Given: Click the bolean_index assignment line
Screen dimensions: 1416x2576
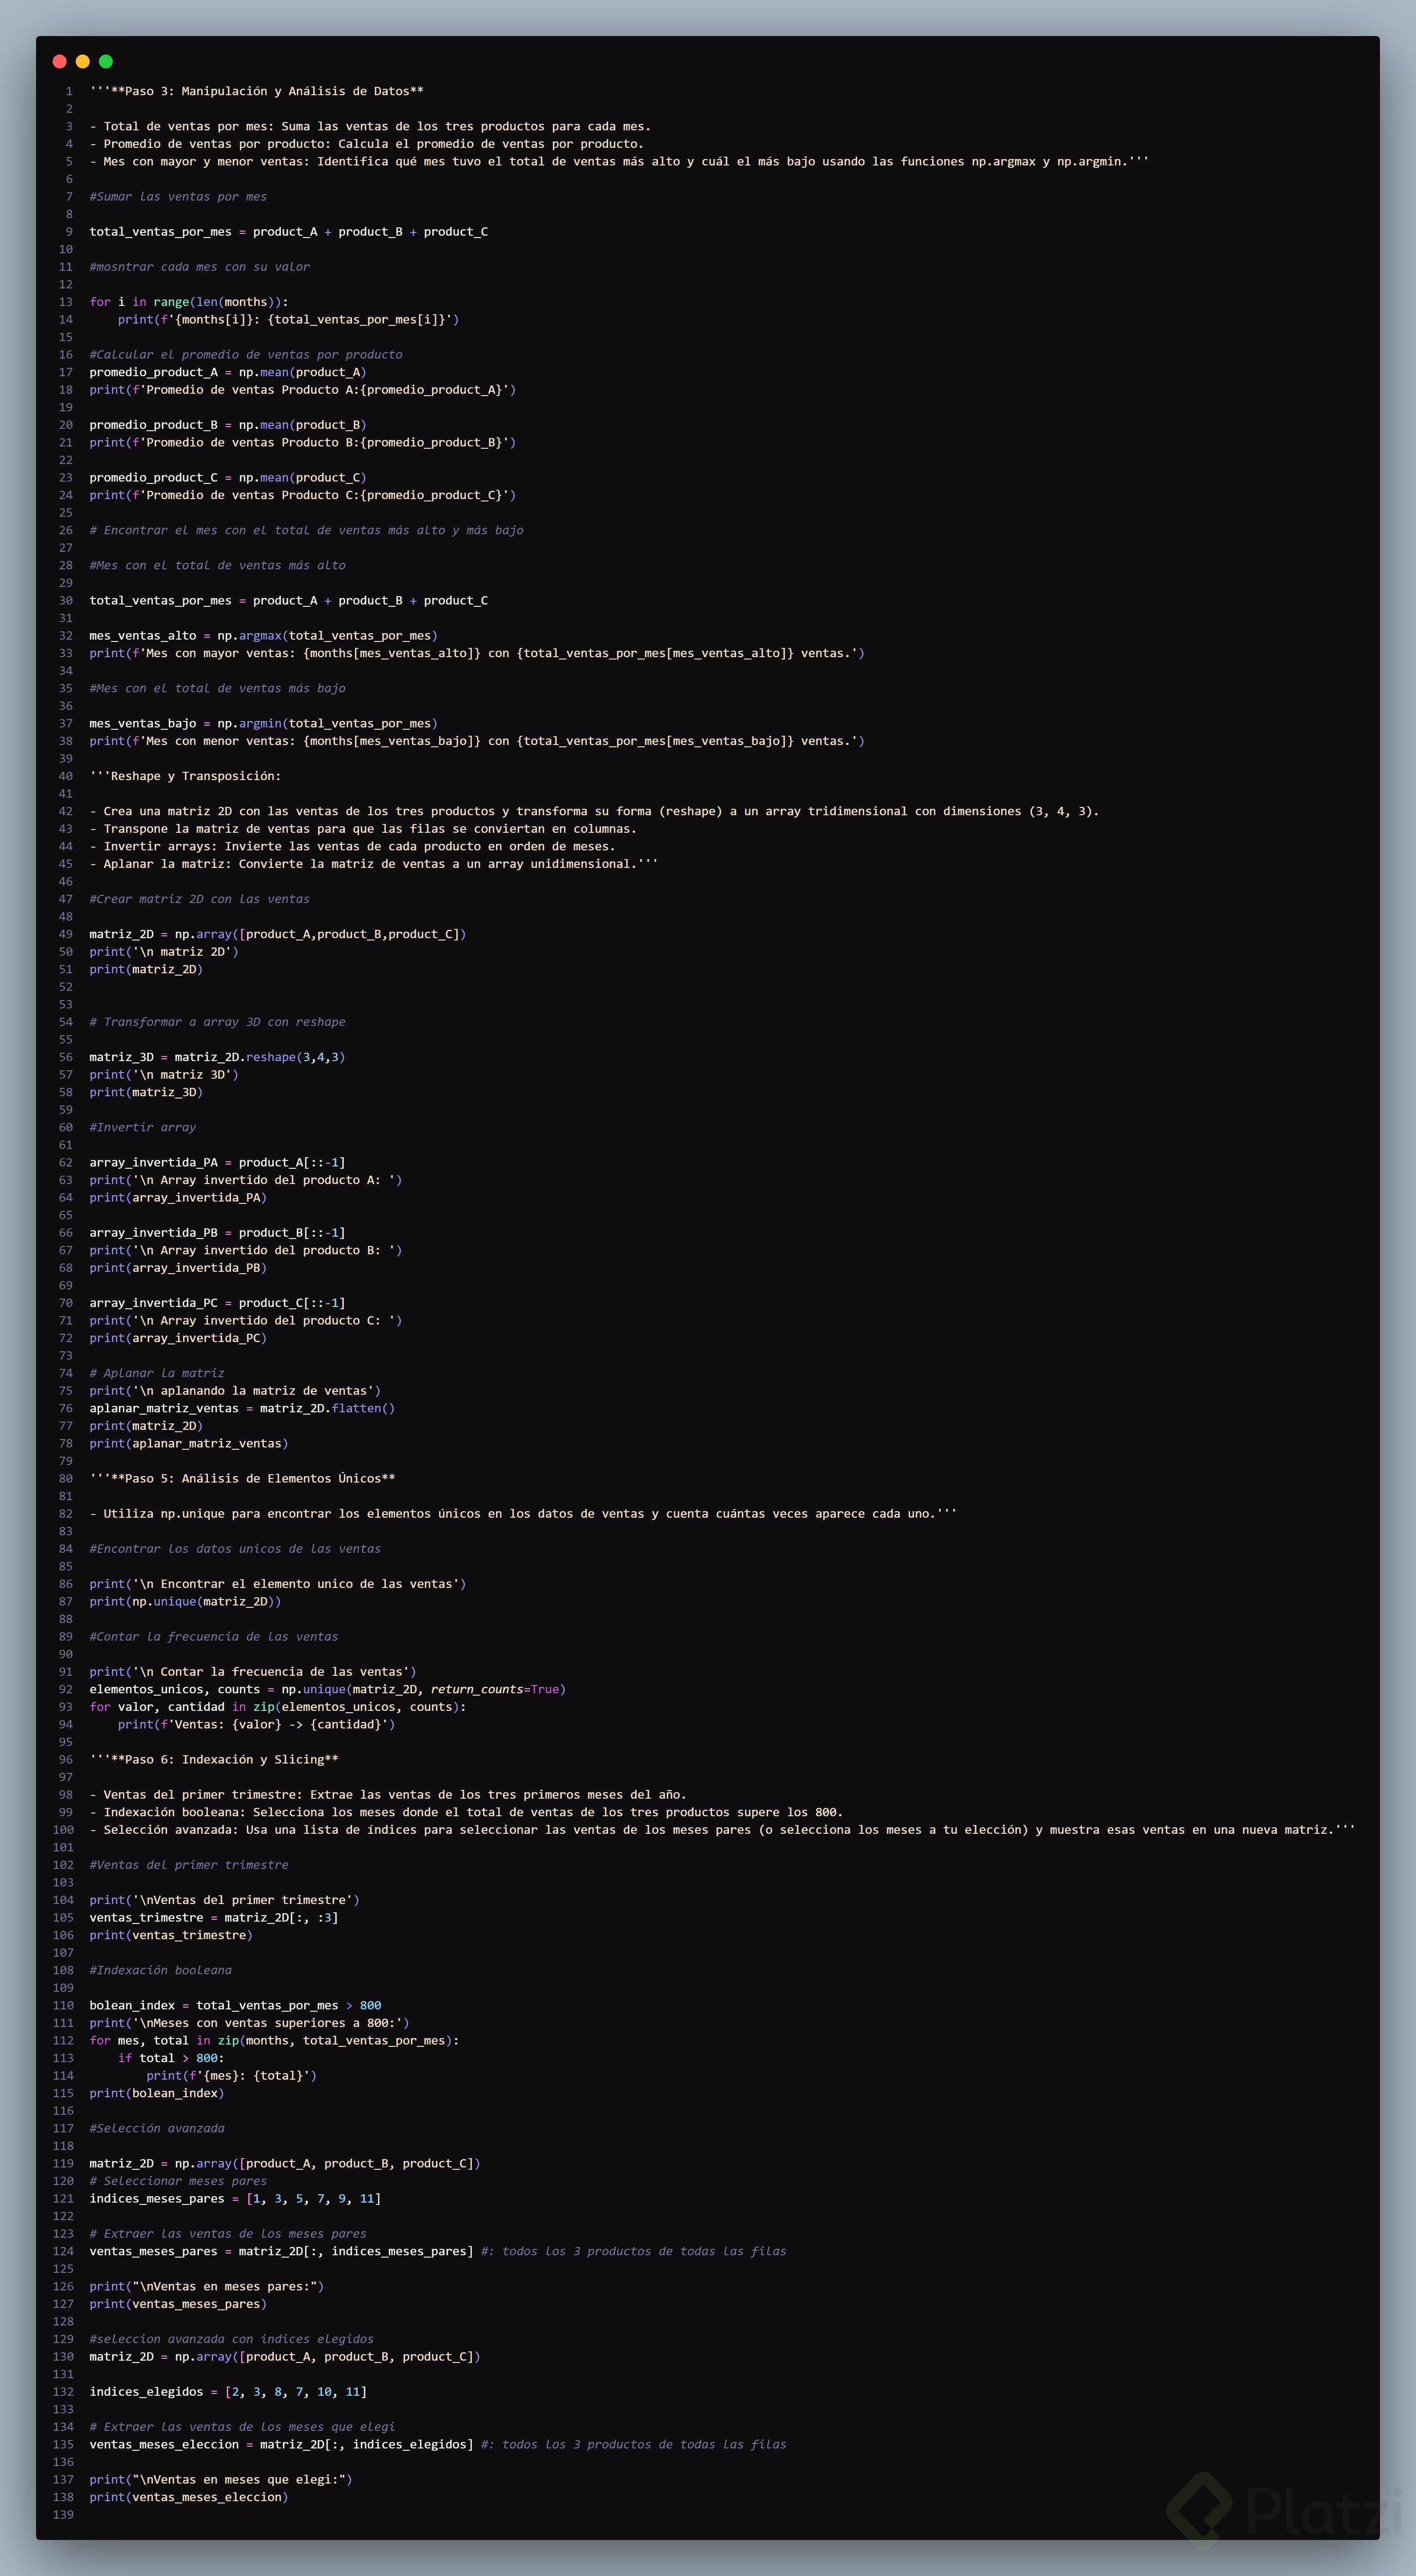Looking at the screenshot, I should pyautogui.click(x=235, y=2005).
